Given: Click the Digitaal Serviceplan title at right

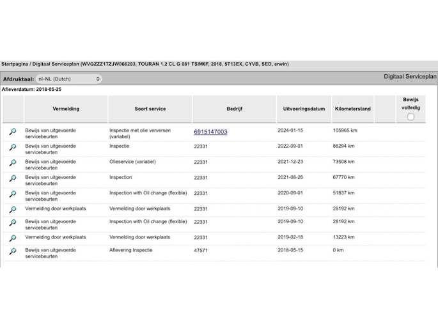Looking at the screenshot, I should tap(410, 76).
